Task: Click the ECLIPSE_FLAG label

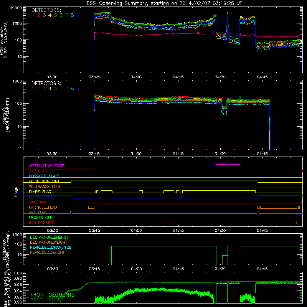Action: click(42, 197)
